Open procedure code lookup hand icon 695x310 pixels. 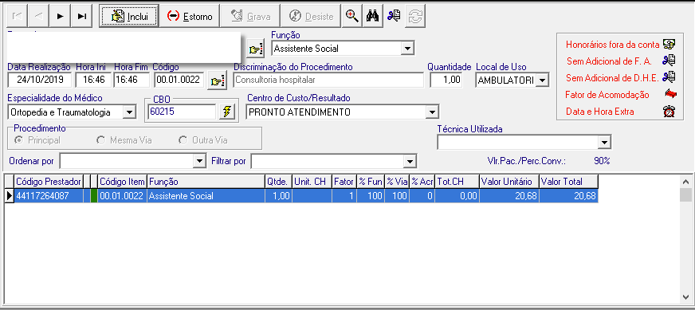tap(217, 80)
